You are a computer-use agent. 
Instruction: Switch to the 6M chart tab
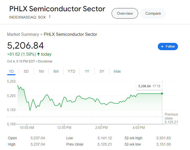[x=56, y=71]
